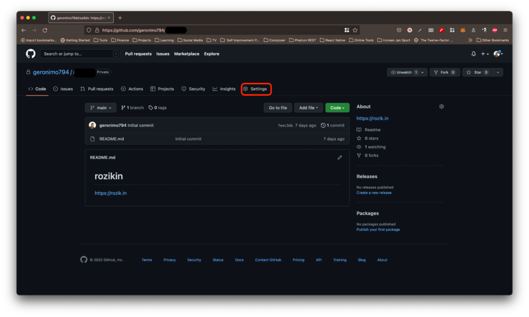Click the Fork button to fork the repo

pyautogui.click(x=442, y=72)
